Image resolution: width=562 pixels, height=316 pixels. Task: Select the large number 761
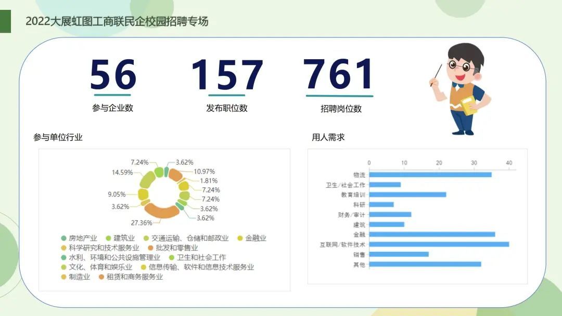pyautogui.click(x=339, y=74)
